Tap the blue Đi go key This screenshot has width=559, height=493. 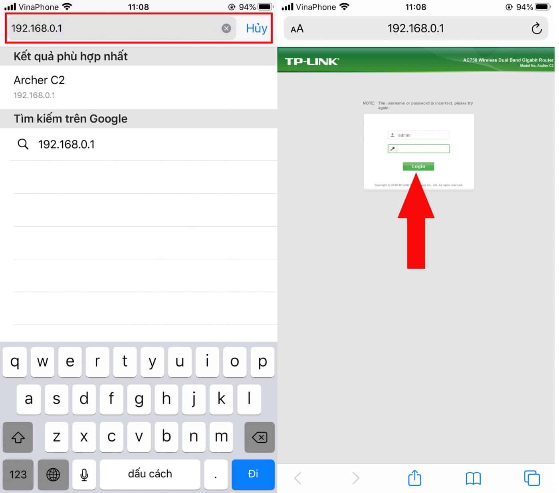253,474
